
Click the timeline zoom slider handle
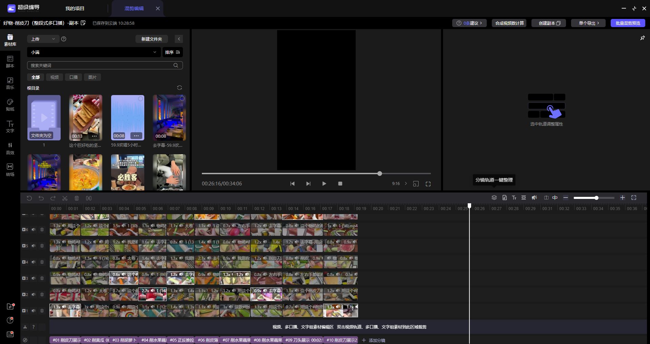tap(596, 198)
